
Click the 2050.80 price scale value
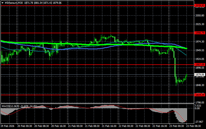(x=200, y=16)
